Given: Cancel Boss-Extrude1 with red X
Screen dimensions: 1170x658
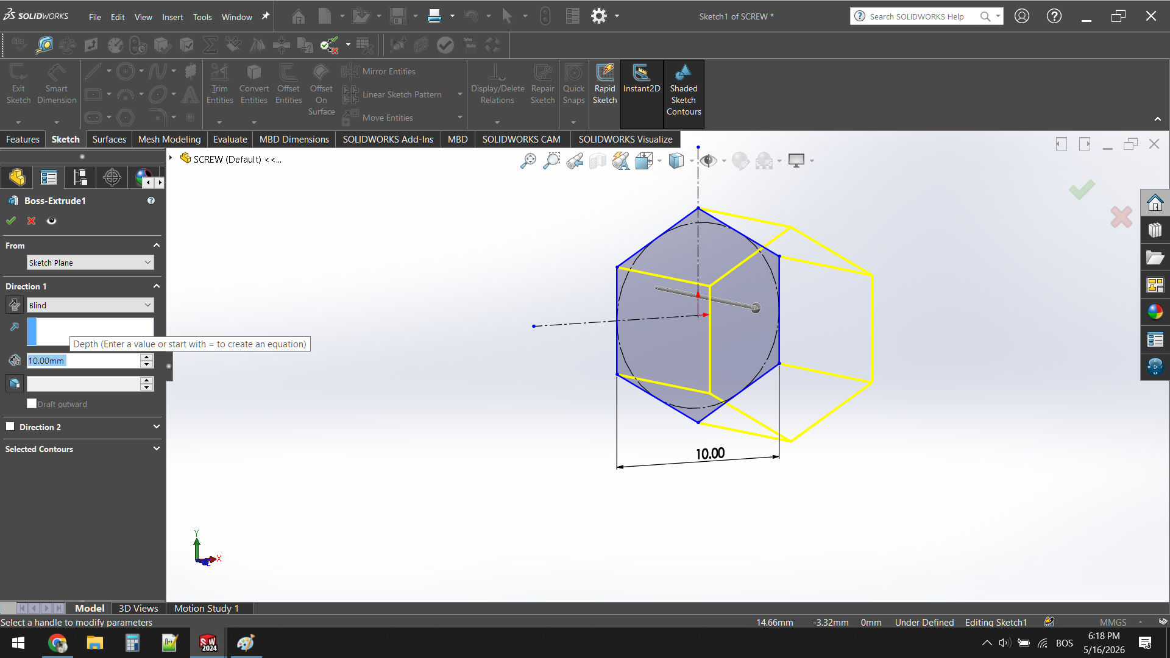Looking at the screenshot, I should [32, 221].
